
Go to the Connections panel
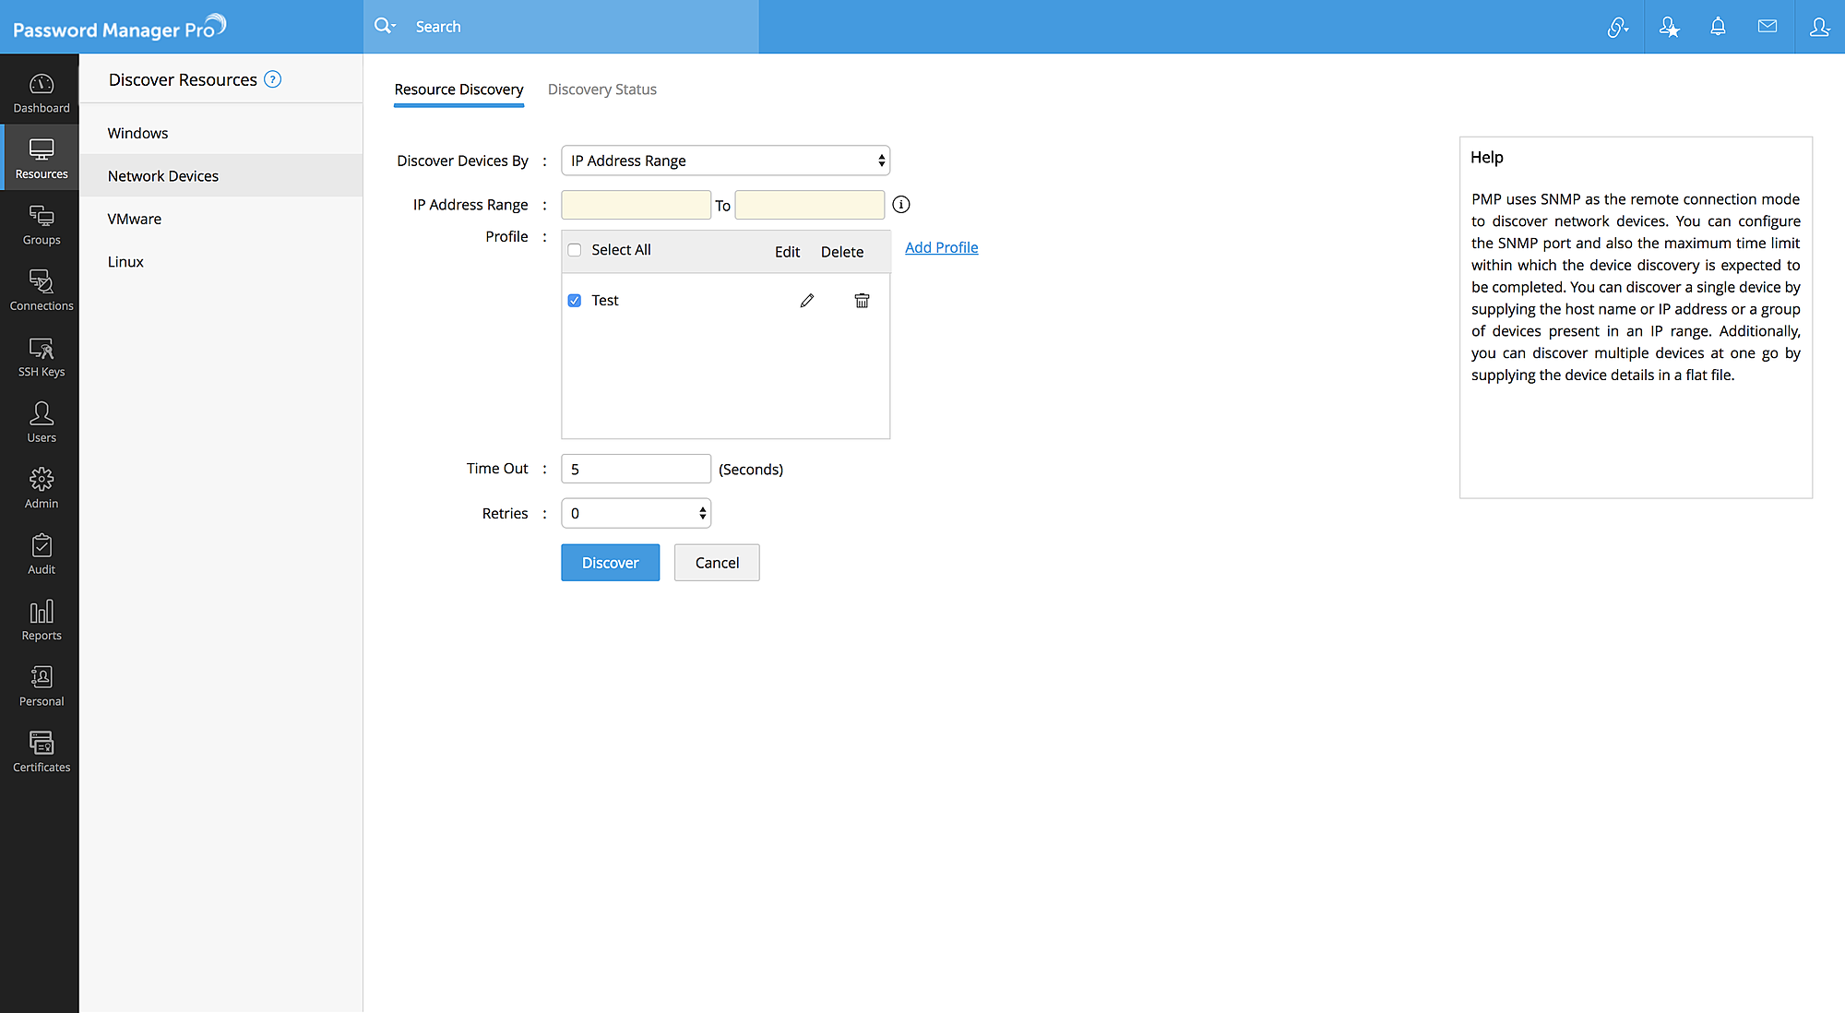tap(41, 289)
